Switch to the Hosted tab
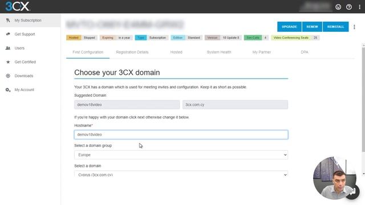365x205 pixels. click(x=176, y=52)
